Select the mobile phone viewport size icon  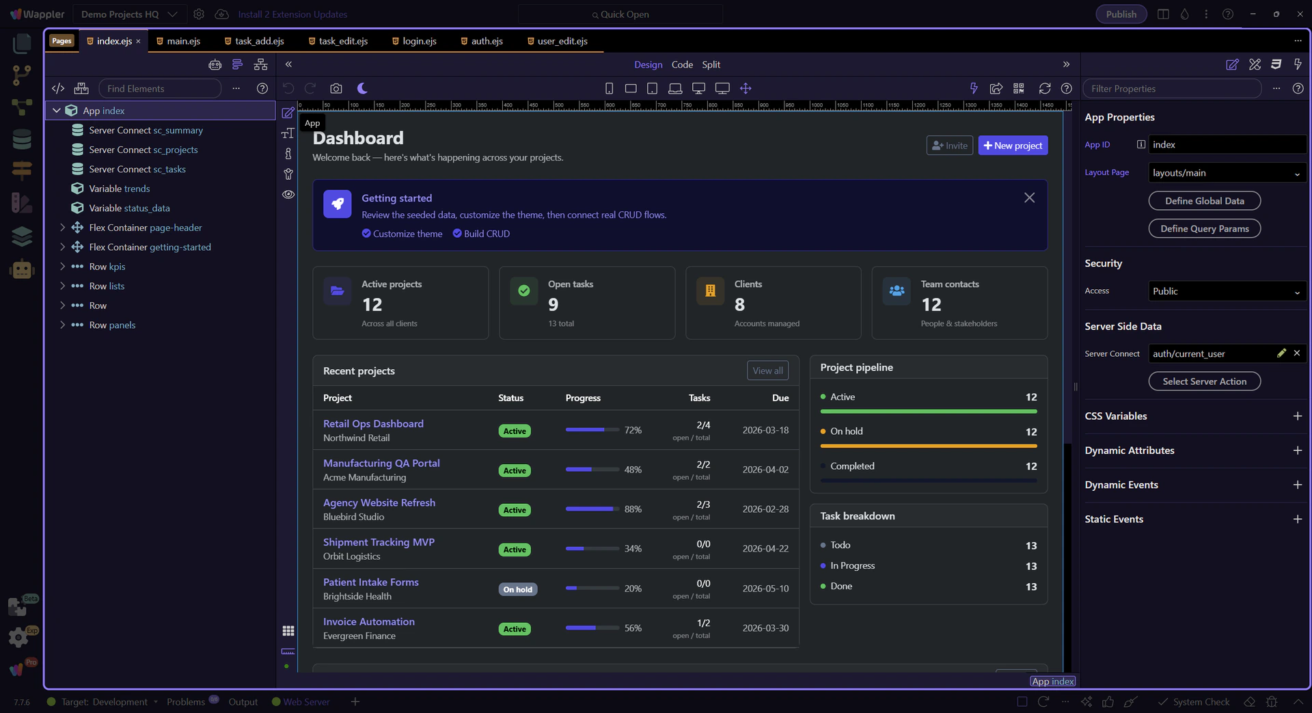pos(609,89)
